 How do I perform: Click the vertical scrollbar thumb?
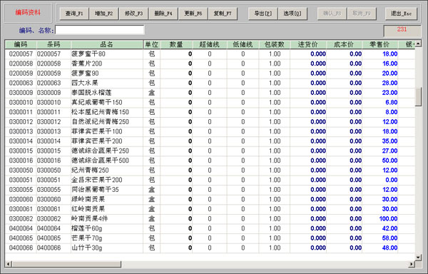pyautogui.click(x=418, y=96)
